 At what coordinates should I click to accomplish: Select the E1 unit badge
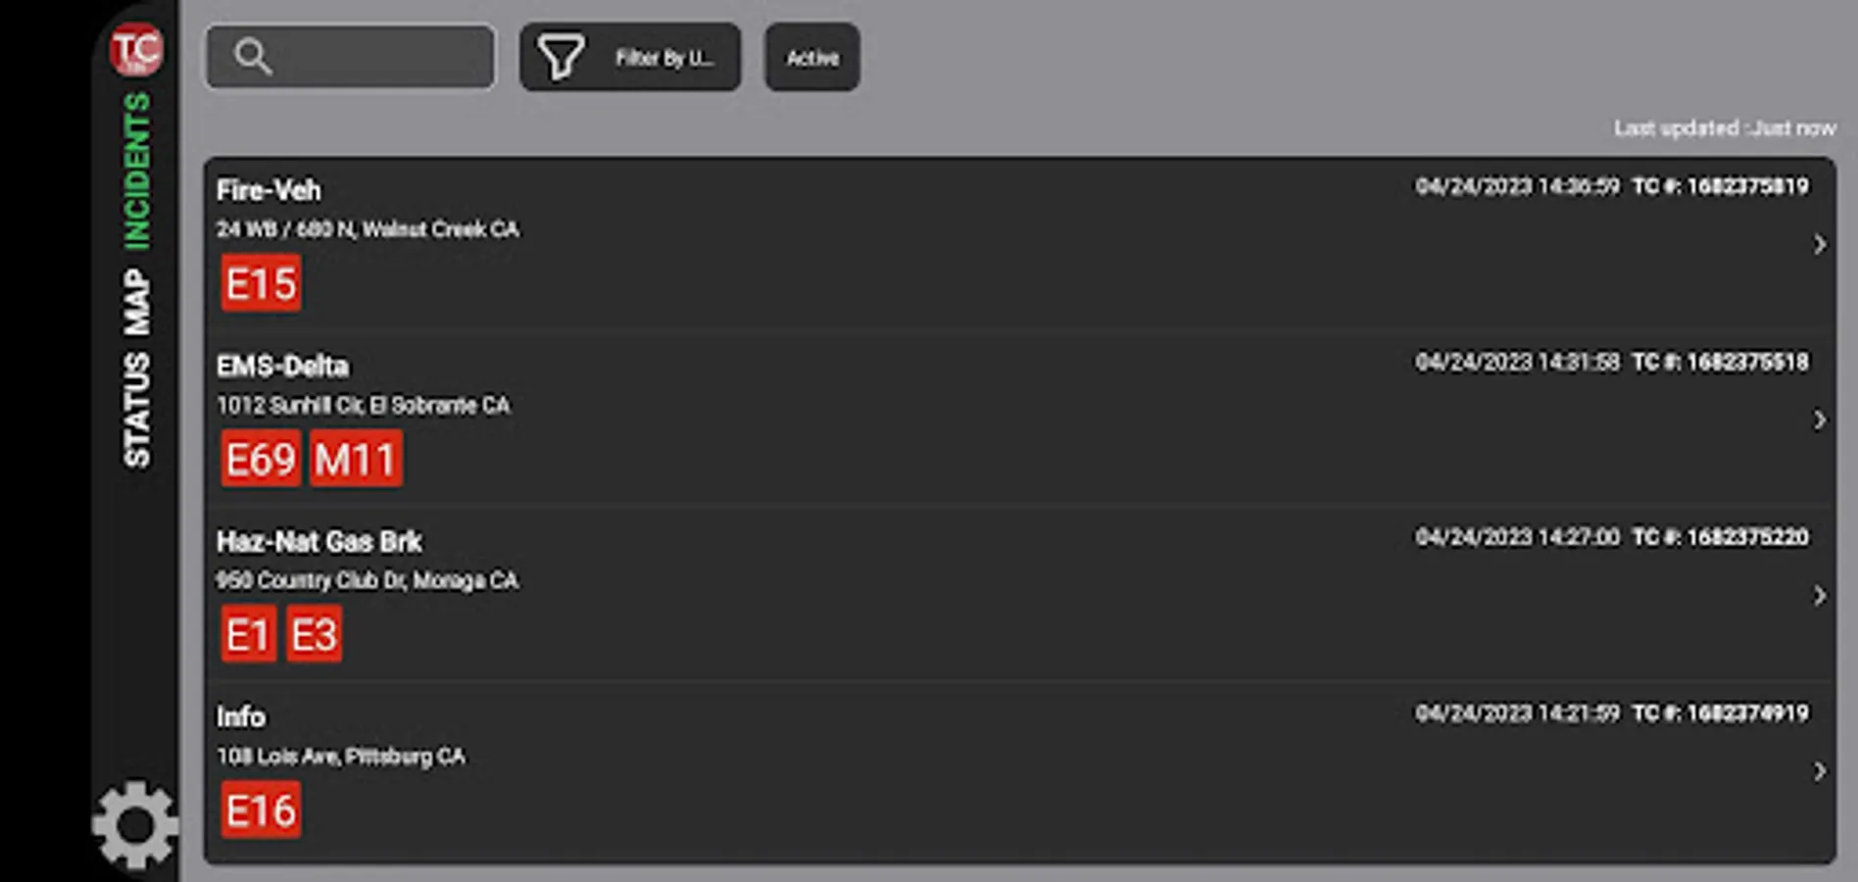tap(248, 634)
